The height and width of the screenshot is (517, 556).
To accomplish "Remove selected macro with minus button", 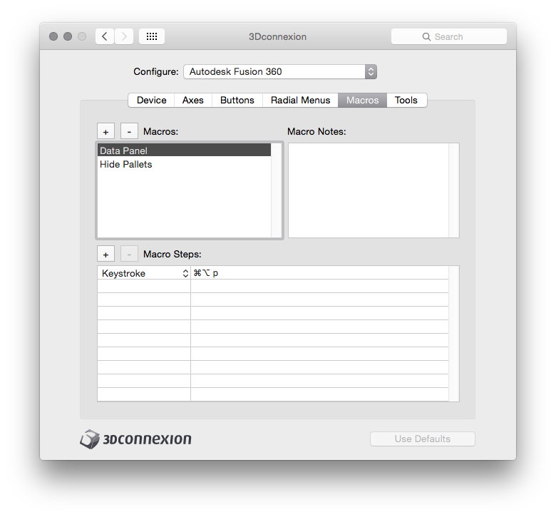I will pyautogui.click(x=129, y=132).
